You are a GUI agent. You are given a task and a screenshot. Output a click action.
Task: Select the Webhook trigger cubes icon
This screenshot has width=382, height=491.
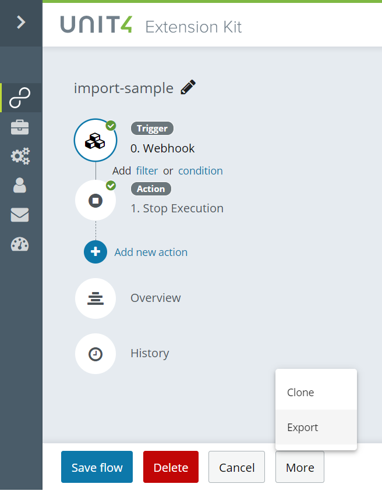point(95,140)
